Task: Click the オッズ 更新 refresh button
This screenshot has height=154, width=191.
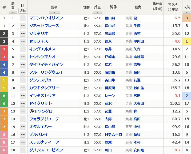Action: (x=173, y=10)
